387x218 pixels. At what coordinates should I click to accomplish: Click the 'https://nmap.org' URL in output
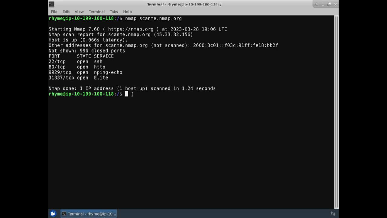pyautogui.click(x=131, y=29)
